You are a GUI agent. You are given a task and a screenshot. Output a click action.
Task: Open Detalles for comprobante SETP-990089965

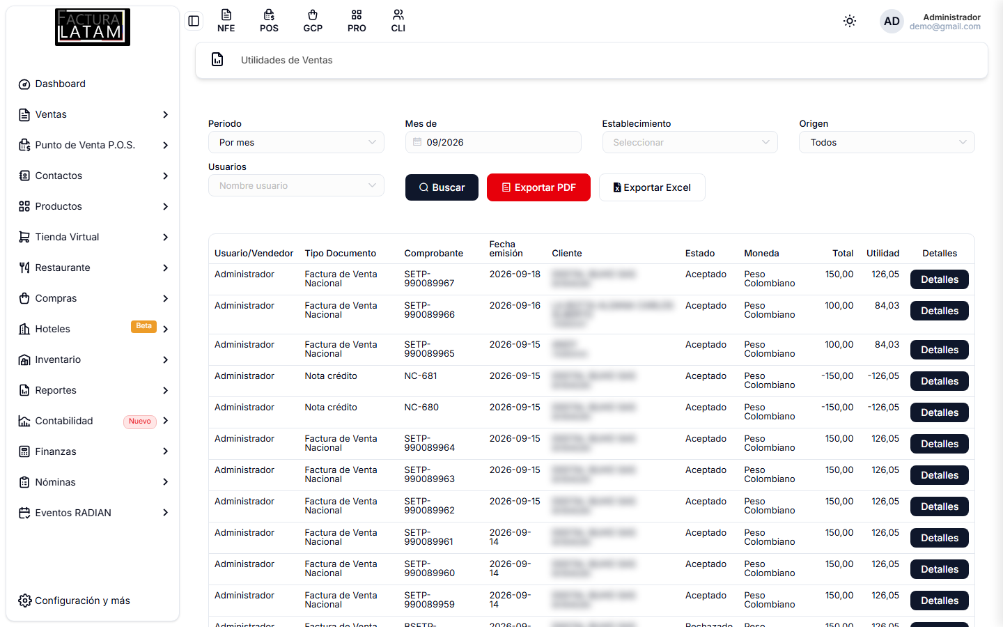[940, 350]
